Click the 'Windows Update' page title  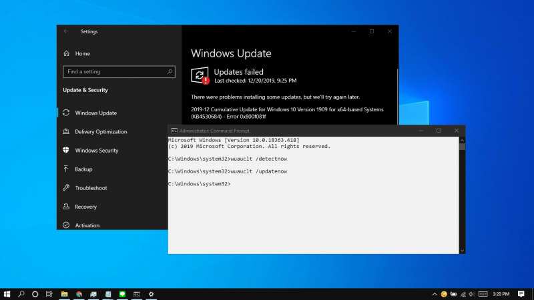tap(231, 53)
